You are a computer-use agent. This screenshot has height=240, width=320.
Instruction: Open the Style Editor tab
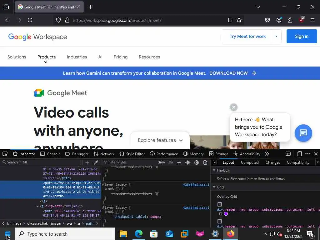[132, 154]
